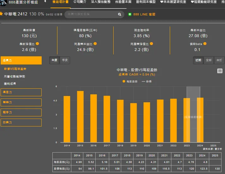
Task: Collapse the nav with the left arrow
Action: (x=45, y=1)
